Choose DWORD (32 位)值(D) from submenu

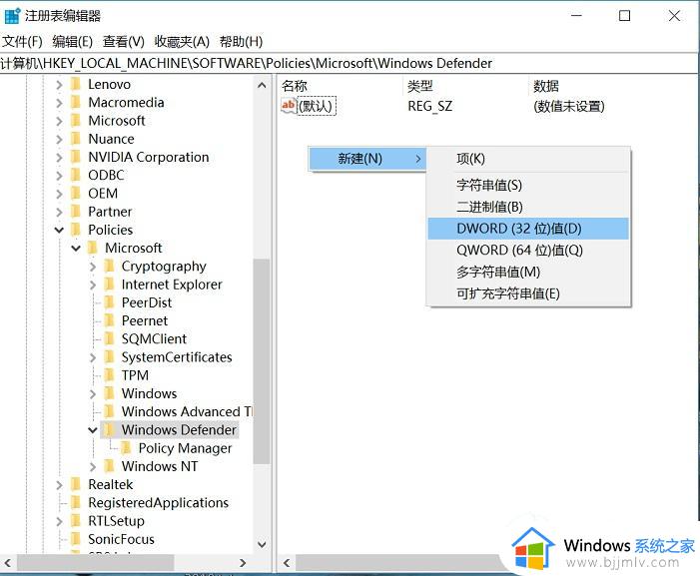pos(528,229)
